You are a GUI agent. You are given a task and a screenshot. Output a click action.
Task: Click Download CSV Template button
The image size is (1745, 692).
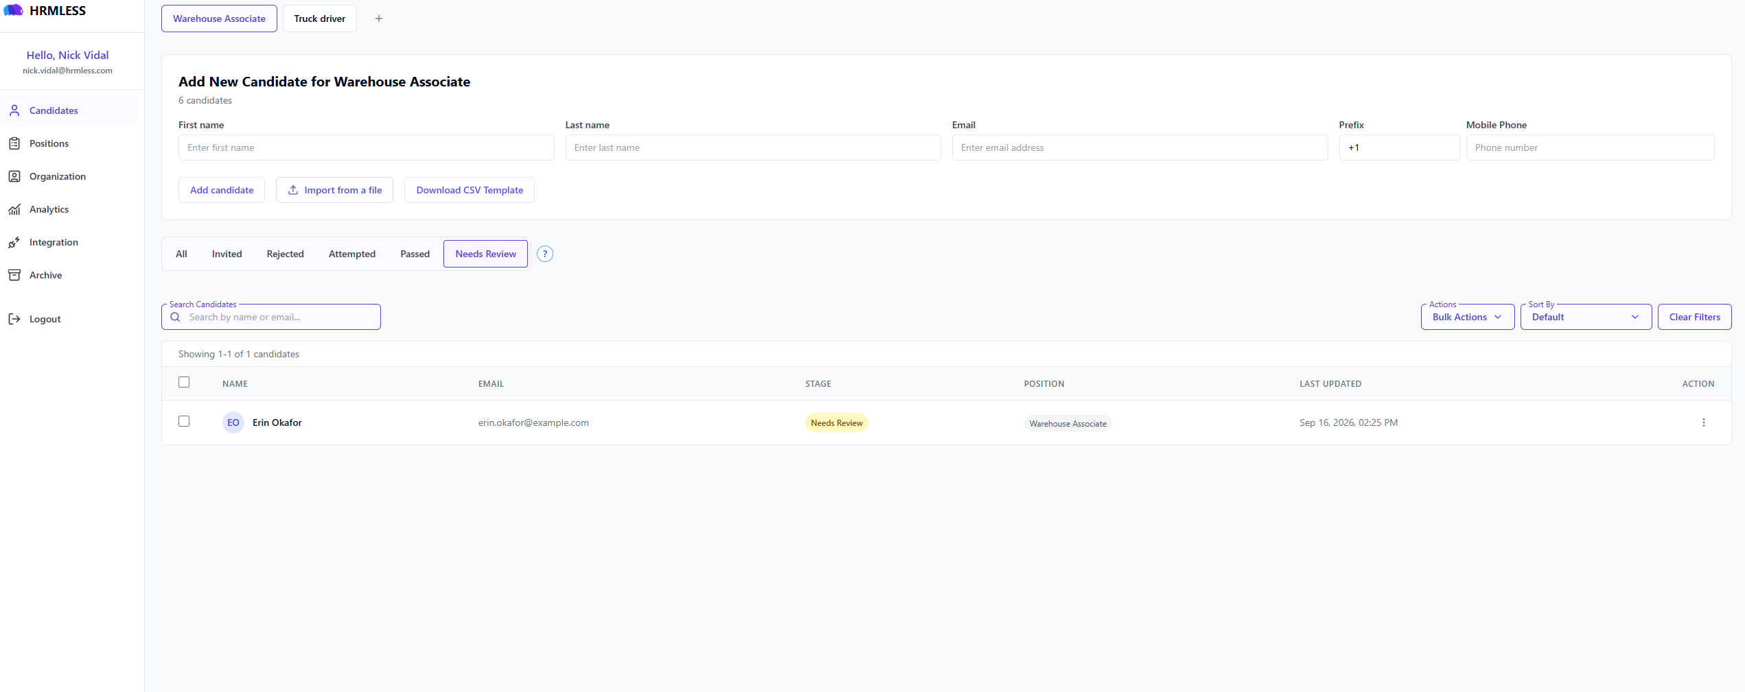pyautogui.click(x=470, y=190)
